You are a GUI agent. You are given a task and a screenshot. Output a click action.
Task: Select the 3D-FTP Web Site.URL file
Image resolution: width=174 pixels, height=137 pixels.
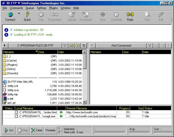tap(43, 82)
